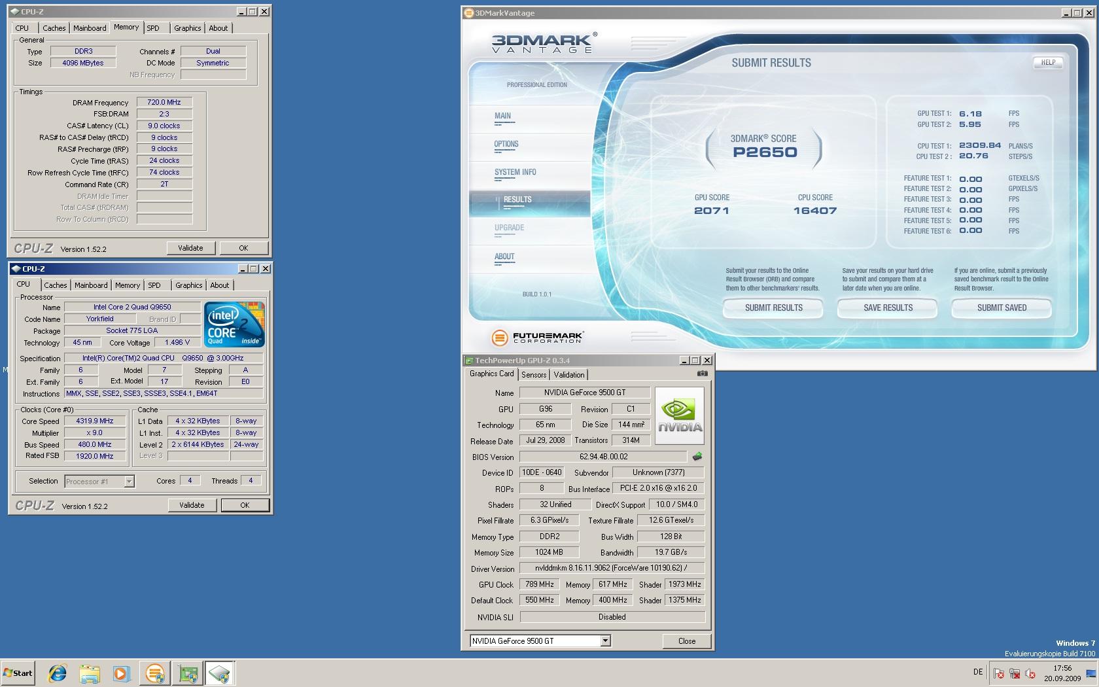Image resolution: width=1099 pixels, height=687 pixels.
Task: Click the NVIDIA logo in GPU-Z
Action: (680, 415)
